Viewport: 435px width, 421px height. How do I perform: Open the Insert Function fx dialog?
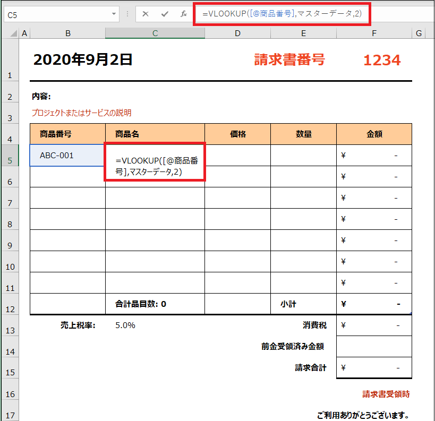pos(184,14)
